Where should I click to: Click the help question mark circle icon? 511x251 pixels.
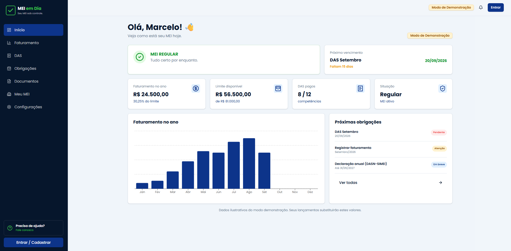(x=10, y=228)
